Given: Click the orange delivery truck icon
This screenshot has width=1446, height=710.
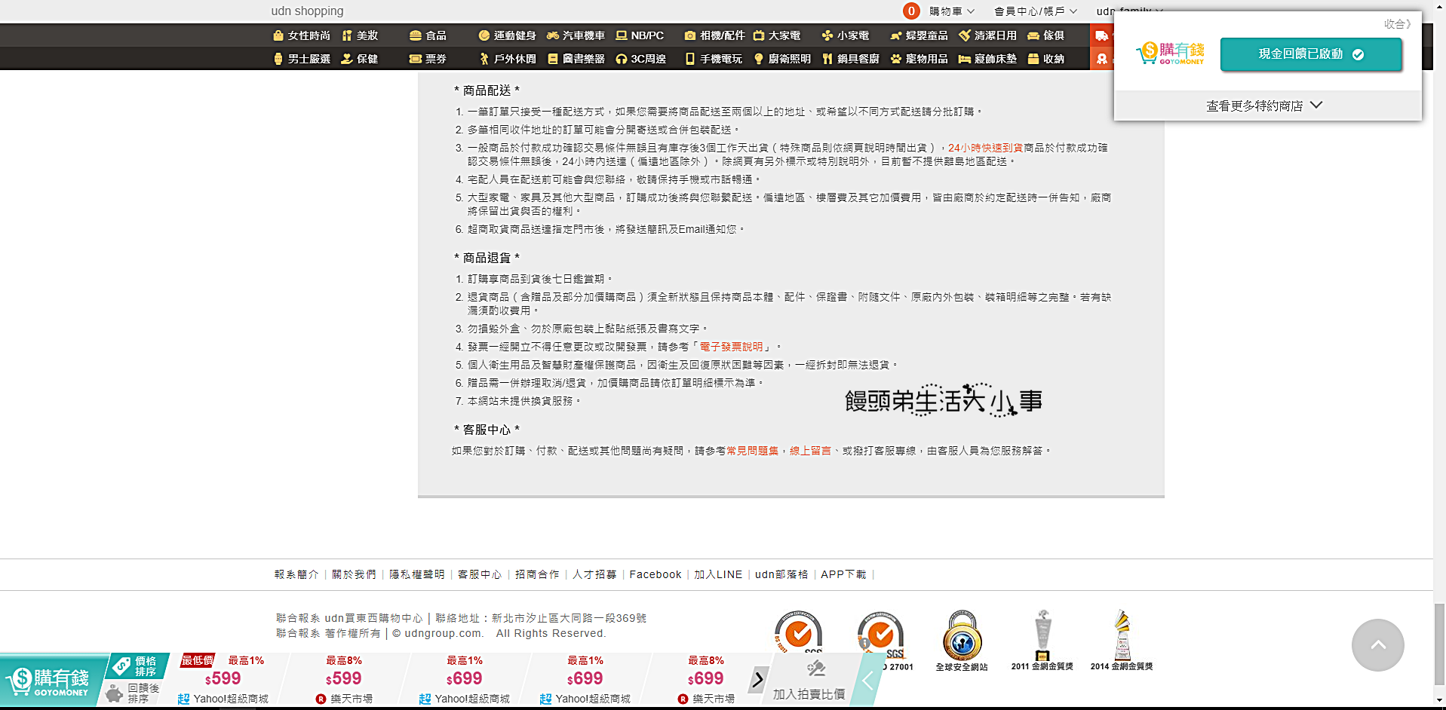Looking at the screenshot, I should [1101, 35].
